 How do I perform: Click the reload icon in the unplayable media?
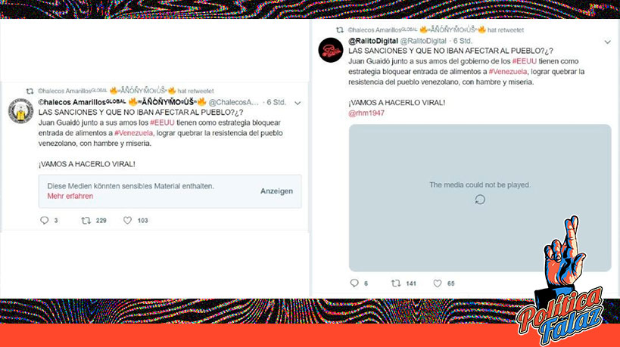pos(480,200)
